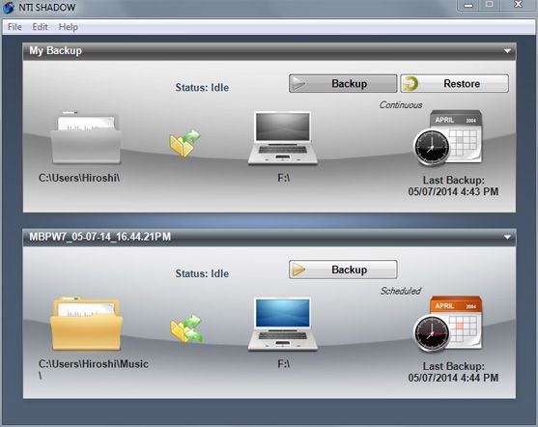
Task: Open the File menu
Action: click(14, 27)
